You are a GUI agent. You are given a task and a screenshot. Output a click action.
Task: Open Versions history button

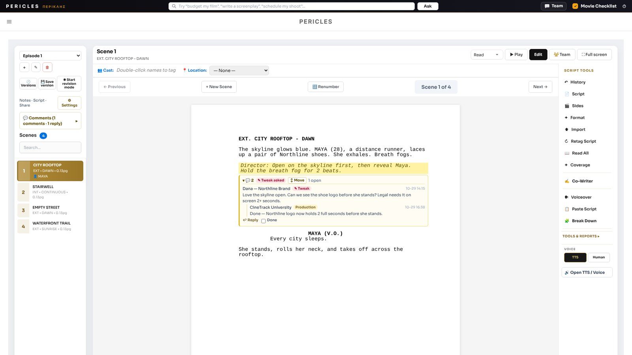click(x=28, y=84)
